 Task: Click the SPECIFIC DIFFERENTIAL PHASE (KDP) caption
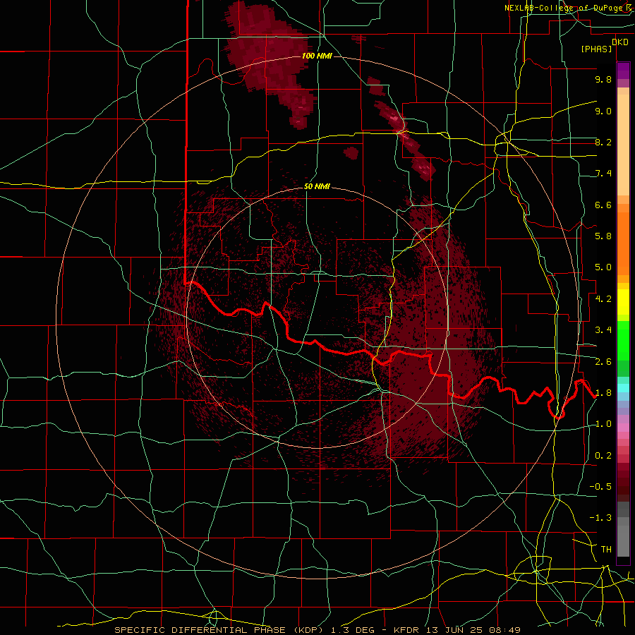pos(219,630)
